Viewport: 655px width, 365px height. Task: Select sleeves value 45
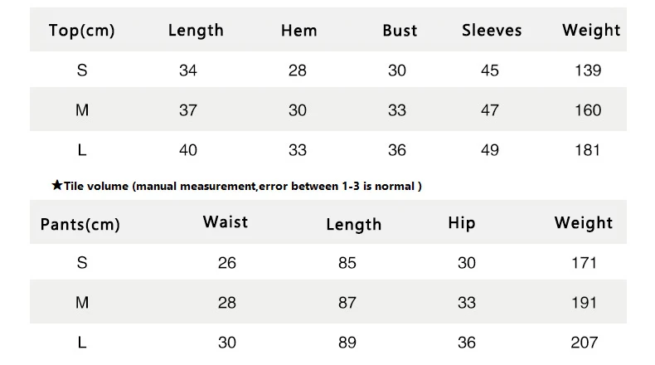tap(490, 71)
